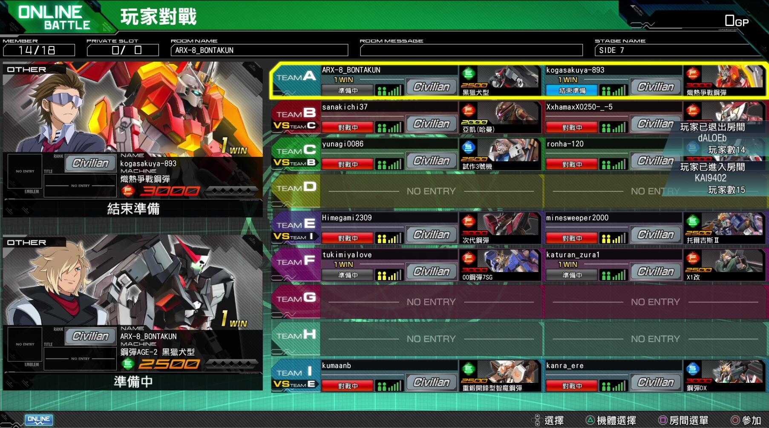Image resolution: width=769 pixels, height=428 pixels.
Task: Click the Civilian rank badge of kumaanb
Action: [x=431, y=382]
